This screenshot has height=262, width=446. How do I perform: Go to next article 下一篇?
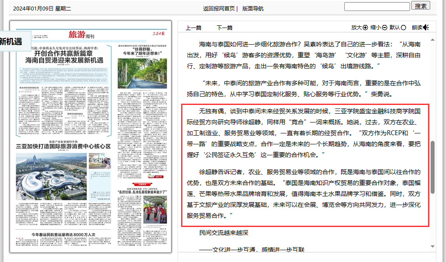coord(224,28)
